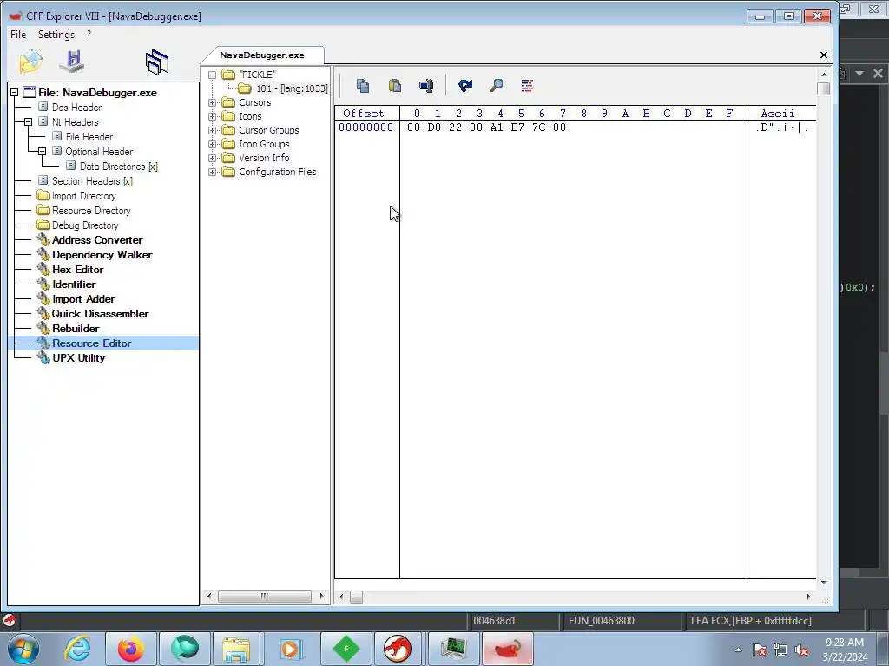Viewport: 889px width, 666px height.
Task: Open the Import Adder tool
Action: (83, 299)
